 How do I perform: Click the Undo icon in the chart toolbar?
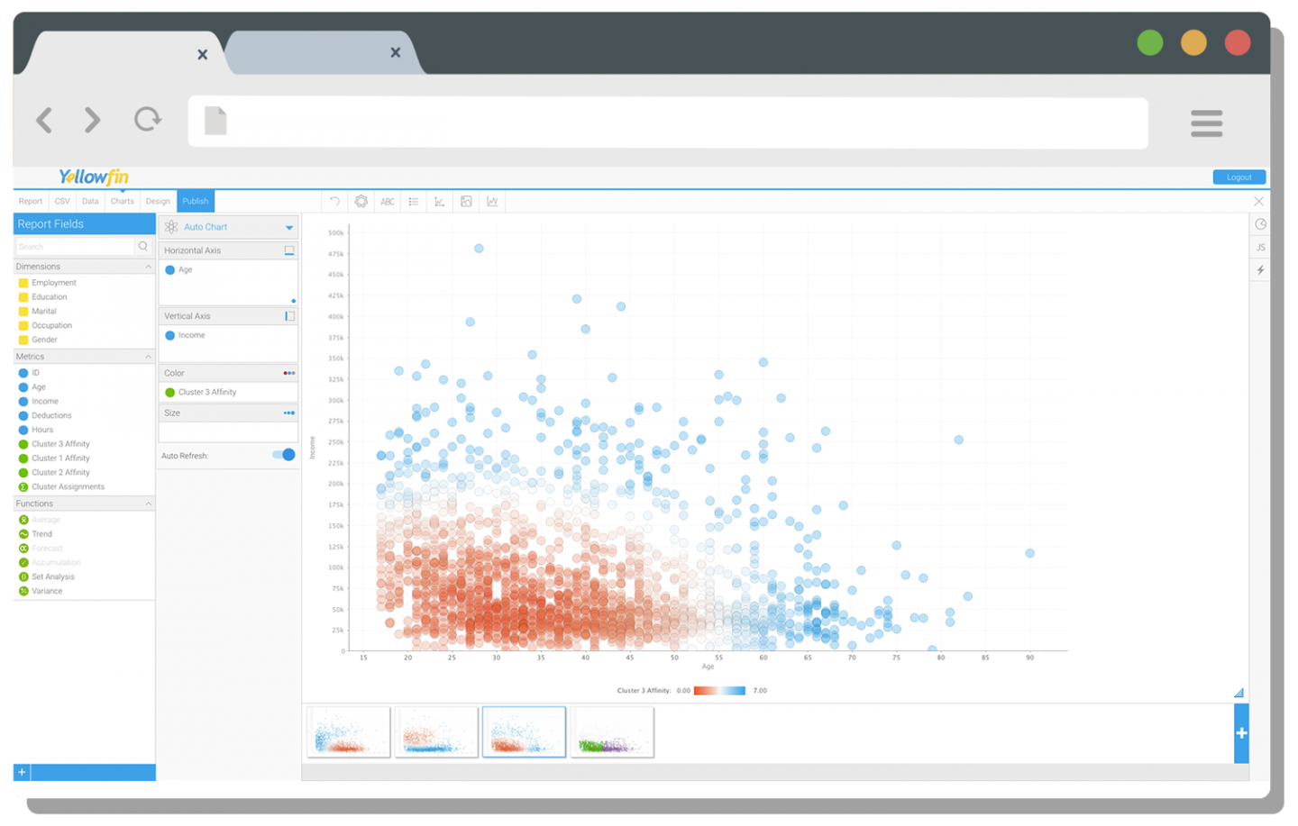click(334, 201)
